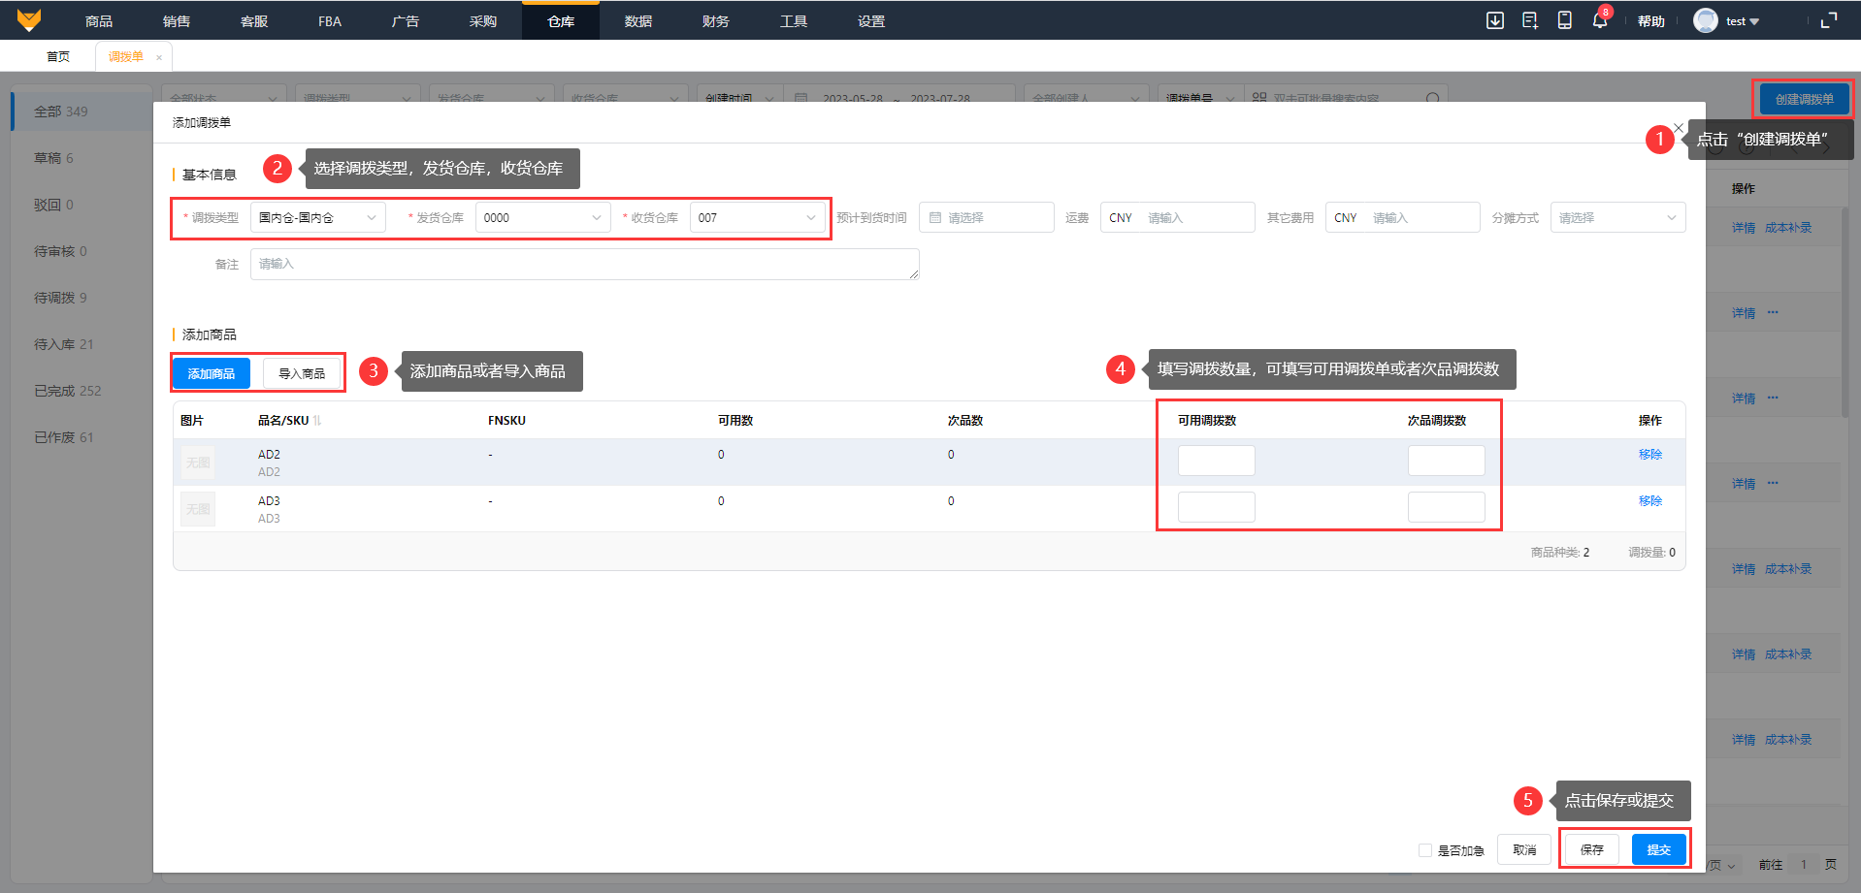Screen dimensions: 1861x893
Task: Focus the 次品调拨数 input for AD3
Action: [x=1447, y=507]
